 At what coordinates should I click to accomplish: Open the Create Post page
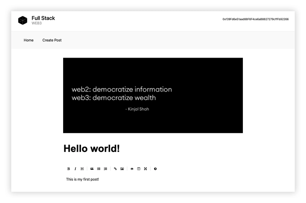coord(52,40)
